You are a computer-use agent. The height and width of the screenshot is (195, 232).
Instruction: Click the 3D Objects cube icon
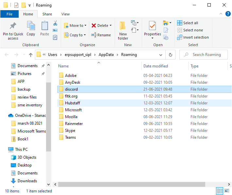click(13, 157)
